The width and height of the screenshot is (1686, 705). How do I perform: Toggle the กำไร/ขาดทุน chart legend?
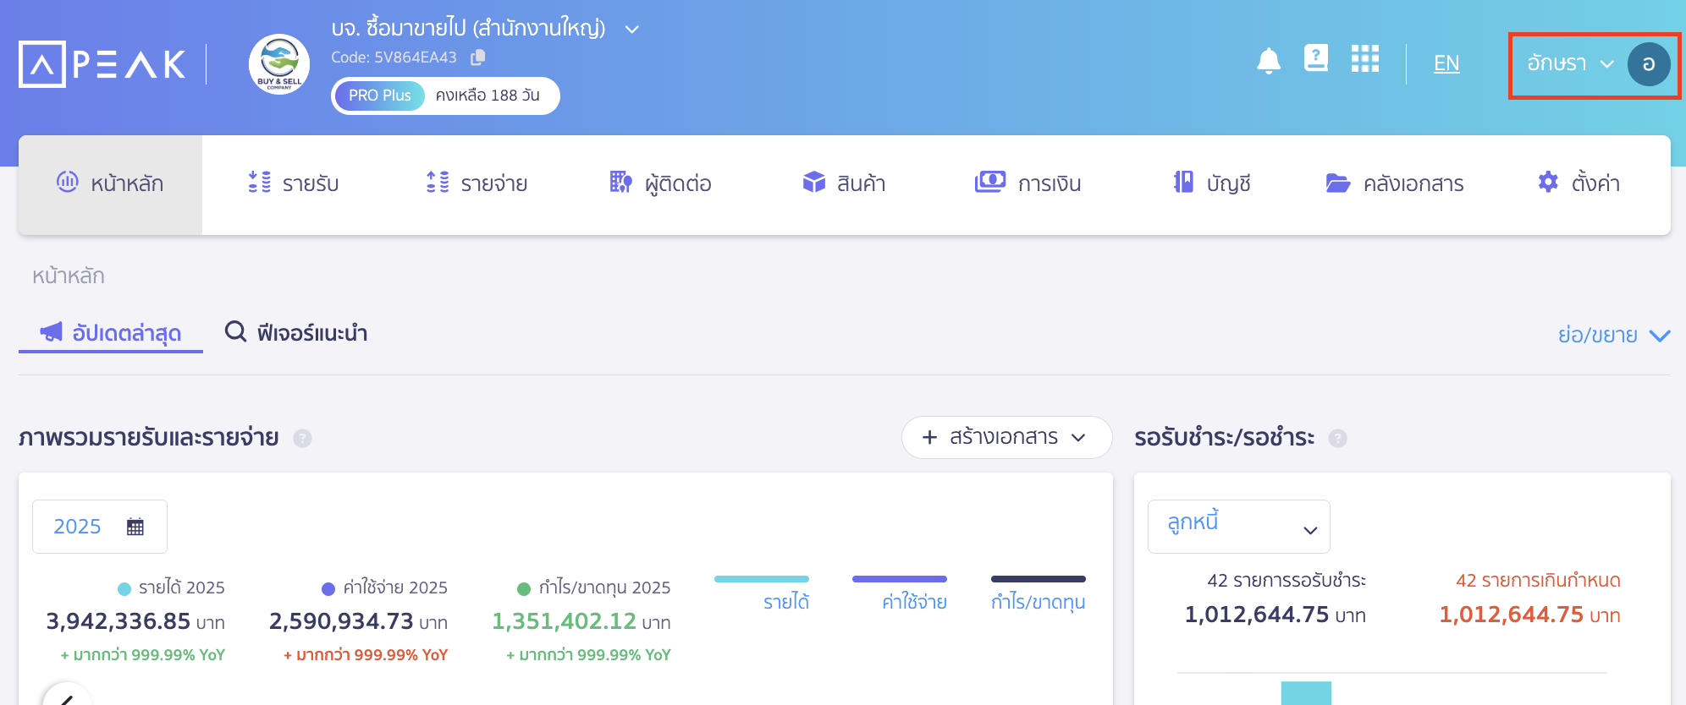coord(1038,601)
